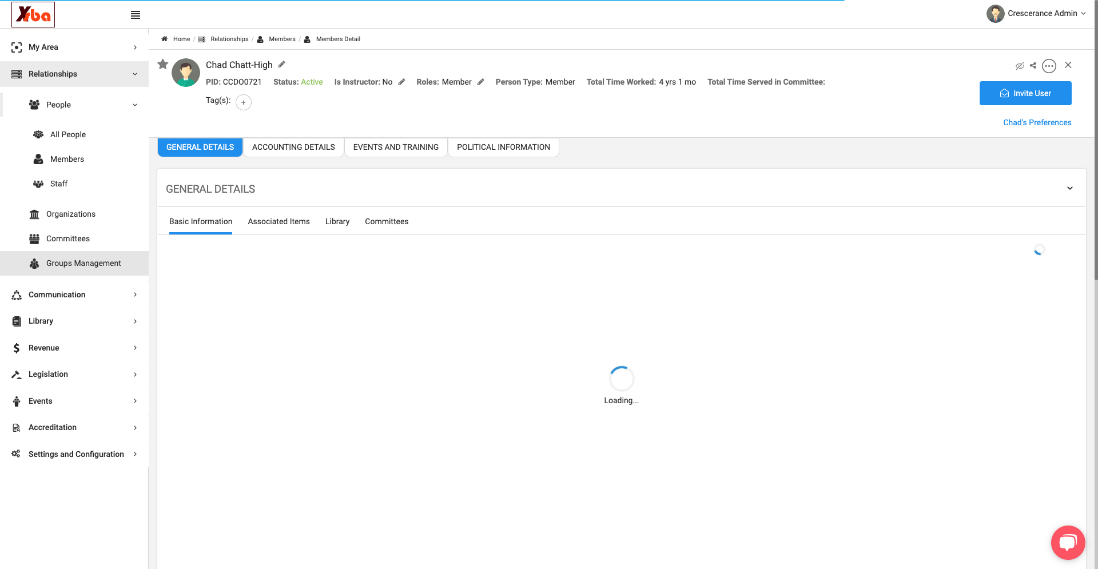Click Chad's profile picture
1098x569 pixels.
coord(186,73)
